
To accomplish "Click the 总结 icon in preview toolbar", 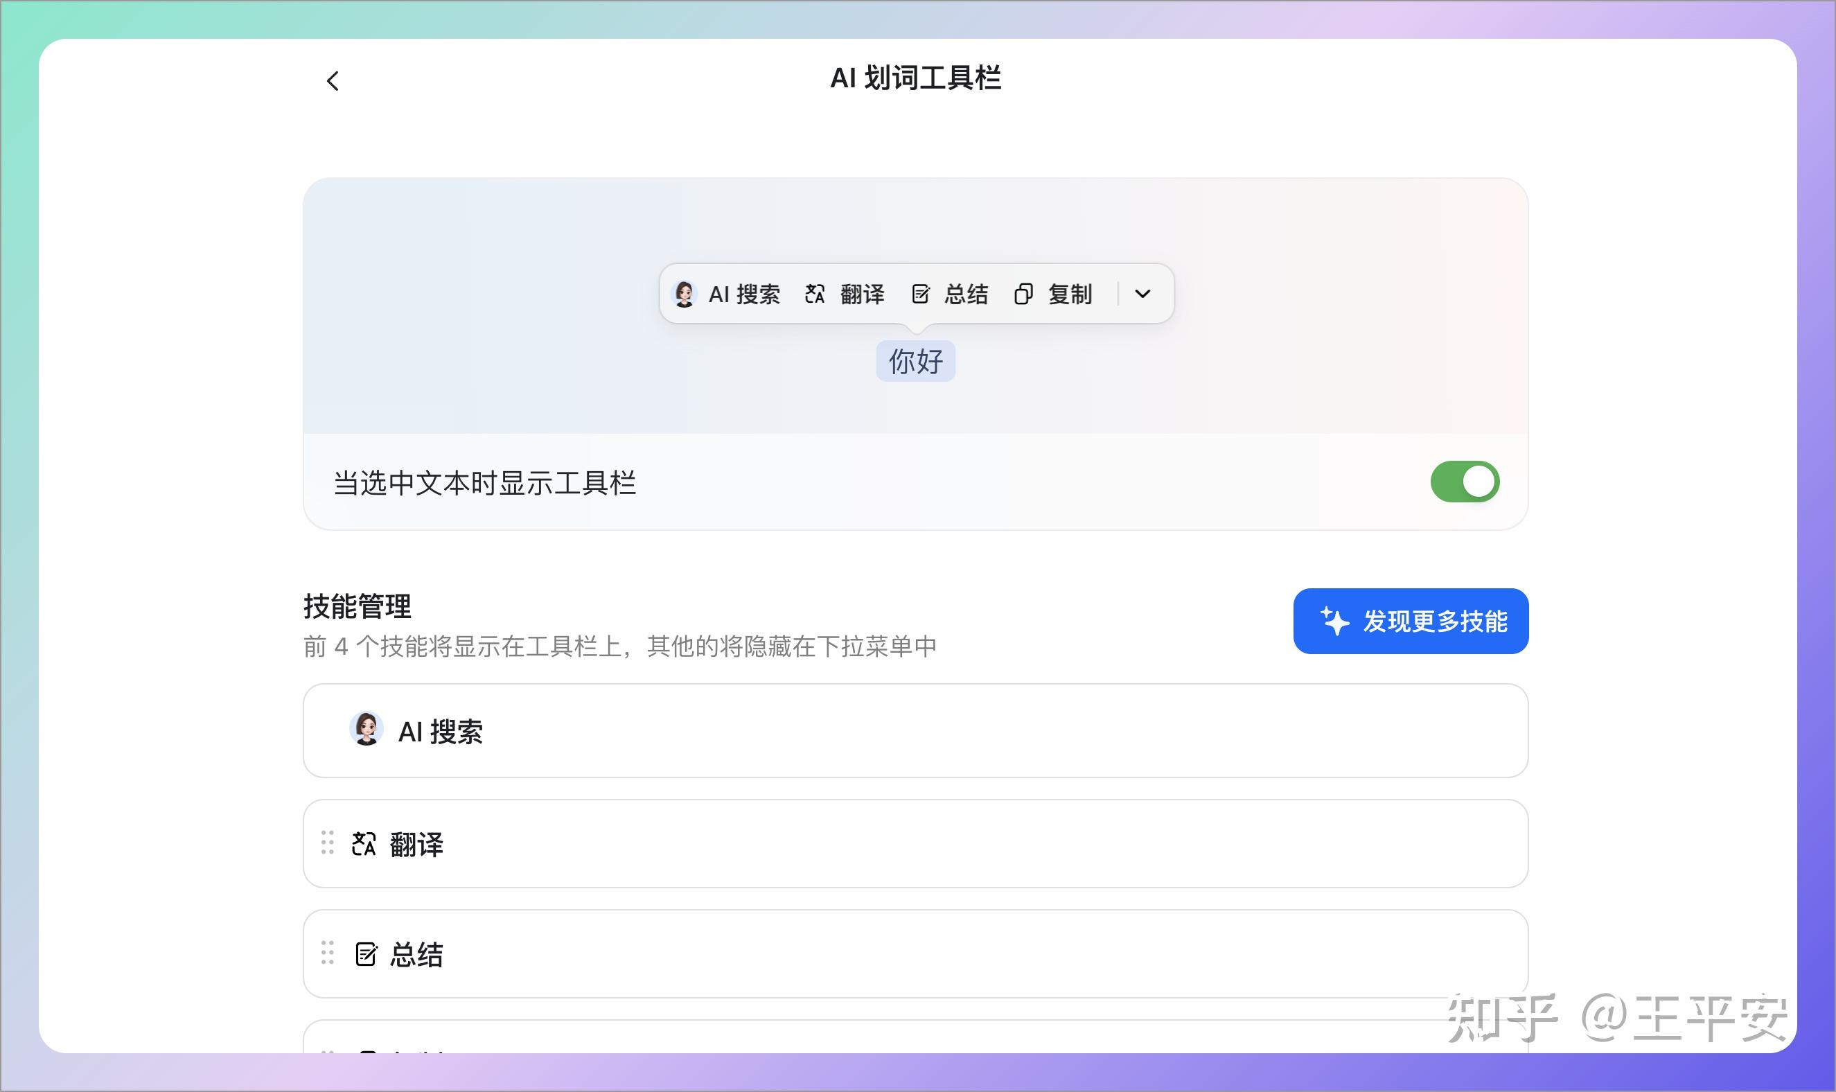I will (x=920, y=294).
